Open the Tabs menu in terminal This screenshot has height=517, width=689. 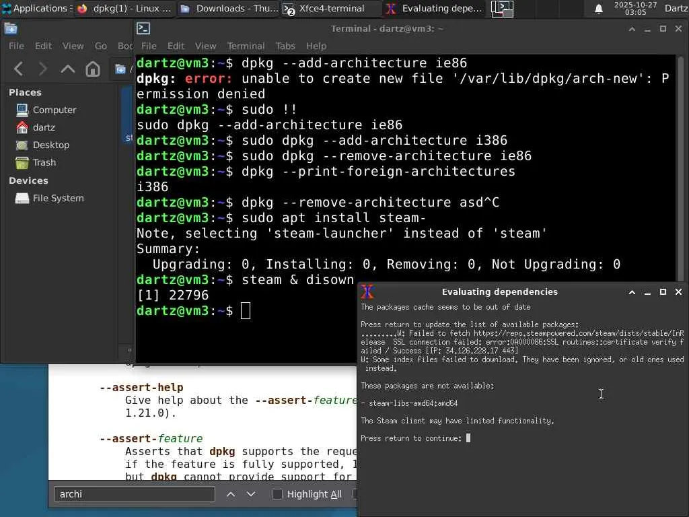285,46
